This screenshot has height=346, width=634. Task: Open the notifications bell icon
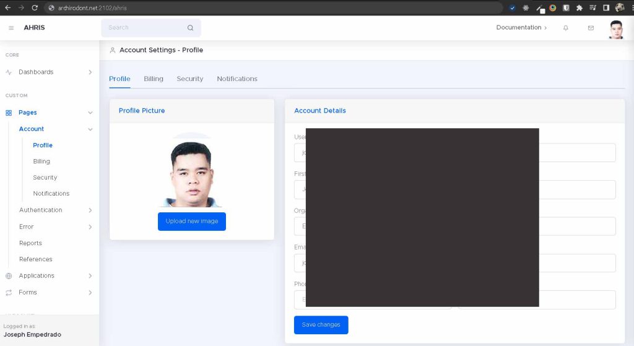click(x=565, y=28)
